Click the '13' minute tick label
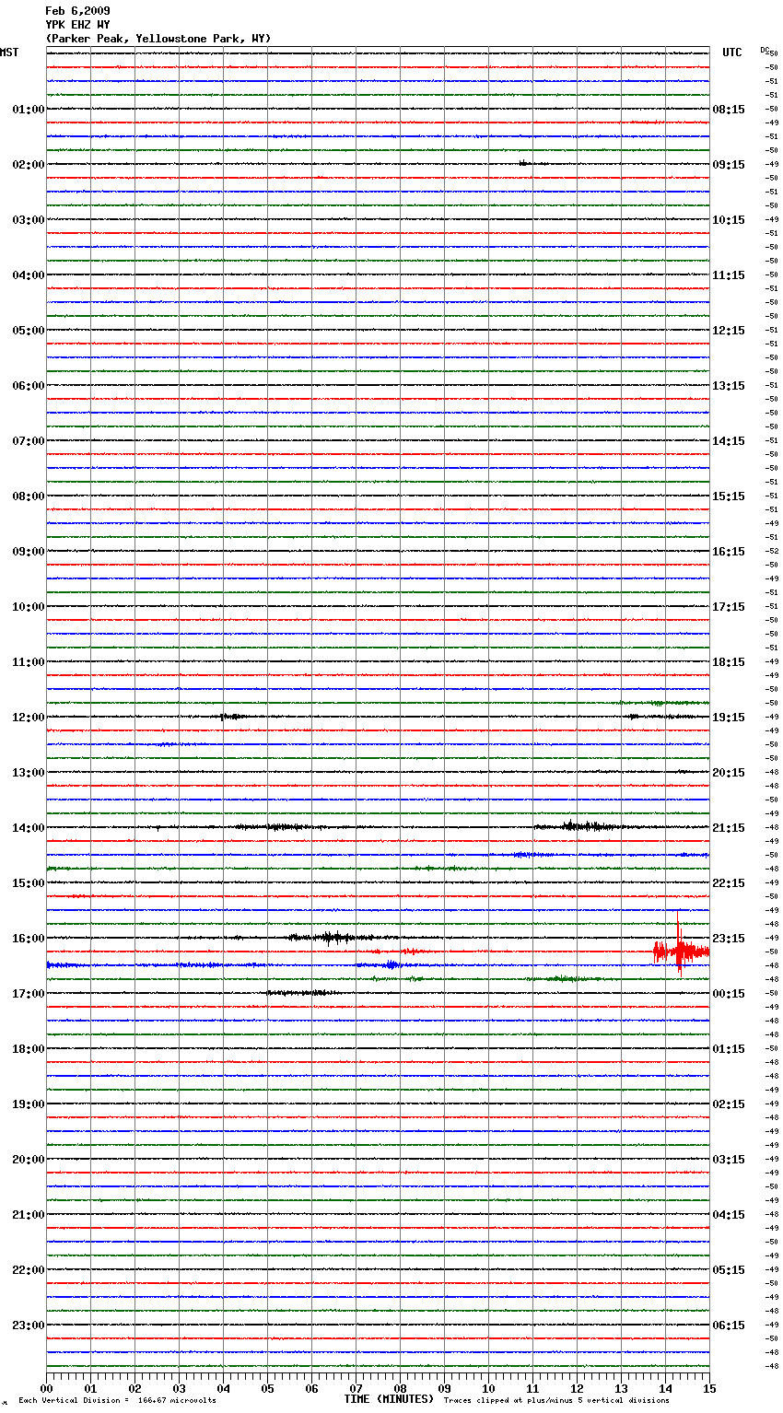 click(622, 1389)
